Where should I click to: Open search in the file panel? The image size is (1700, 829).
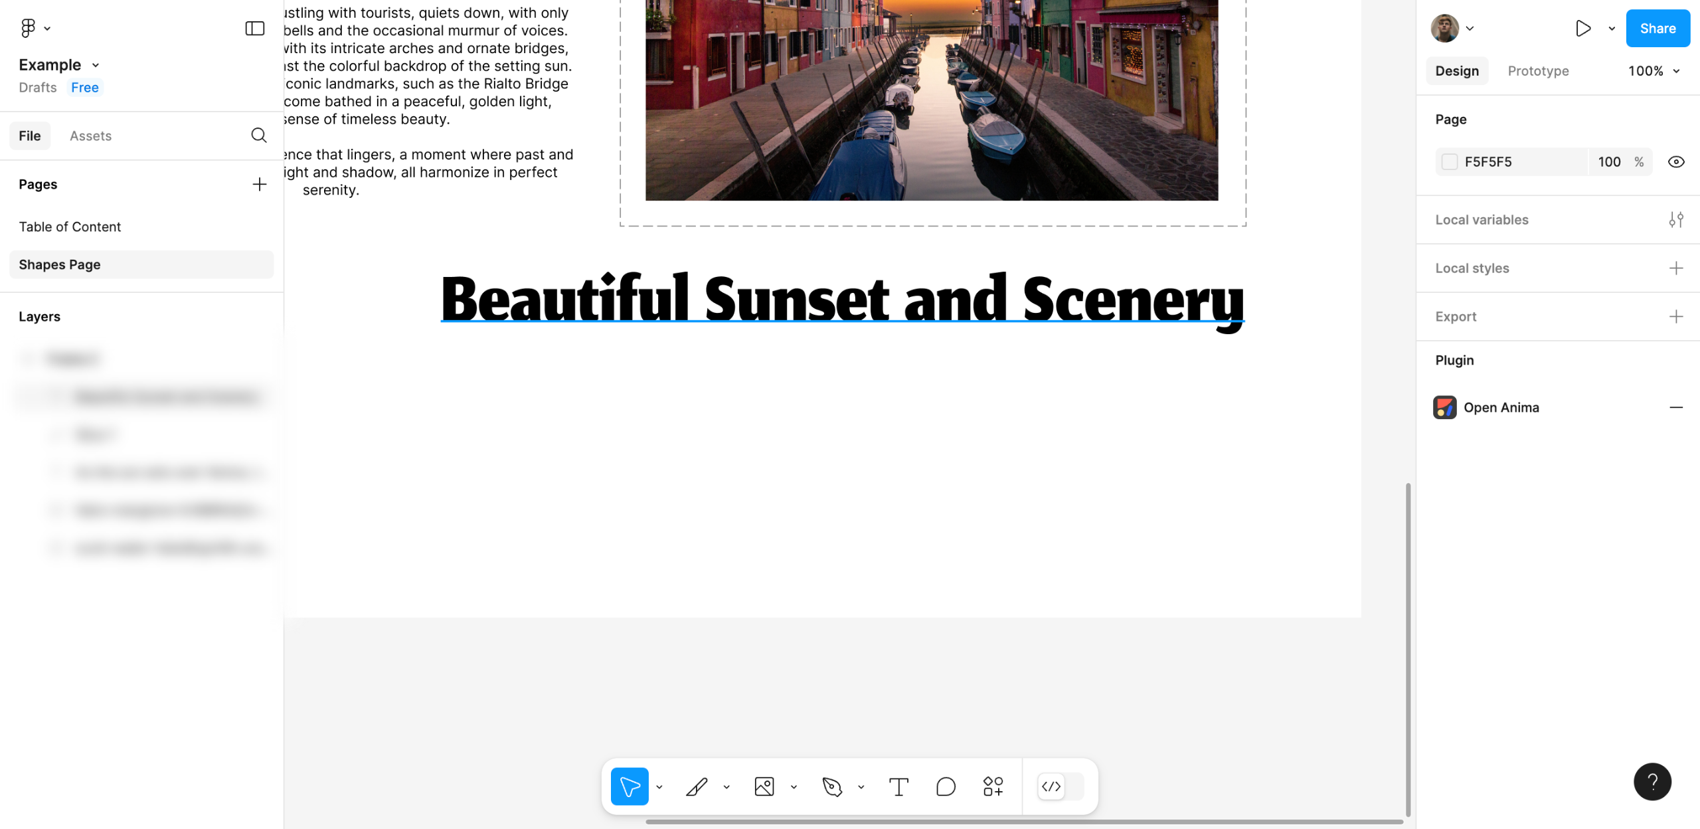[259, 136]
